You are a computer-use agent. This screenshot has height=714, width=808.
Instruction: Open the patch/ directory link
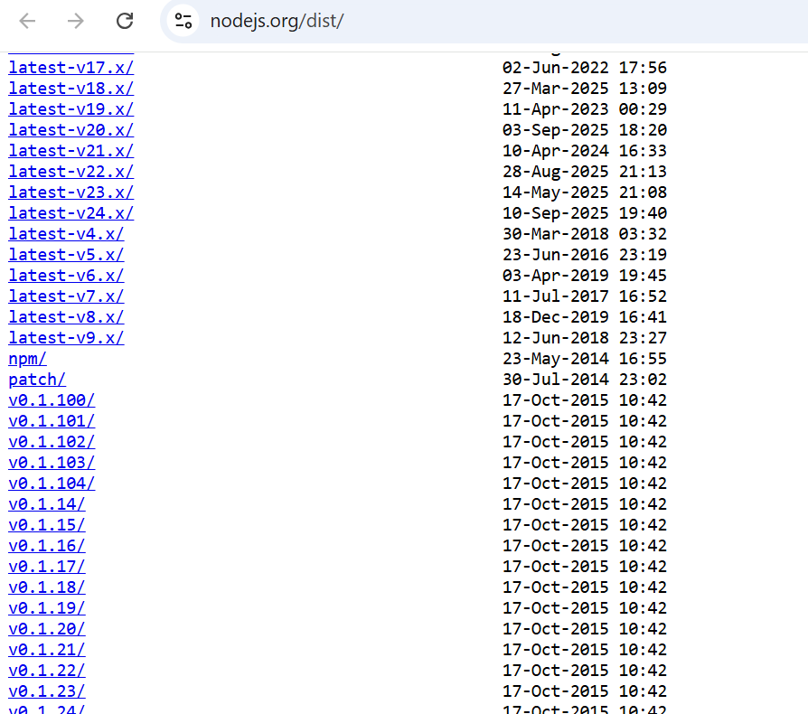37,380
